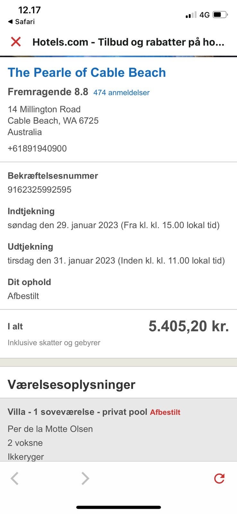Tap the Hotels.com page title
Image resolution: width=237 pixels, height=514 pixels.
pyautogui.click(x=128, y=42)
